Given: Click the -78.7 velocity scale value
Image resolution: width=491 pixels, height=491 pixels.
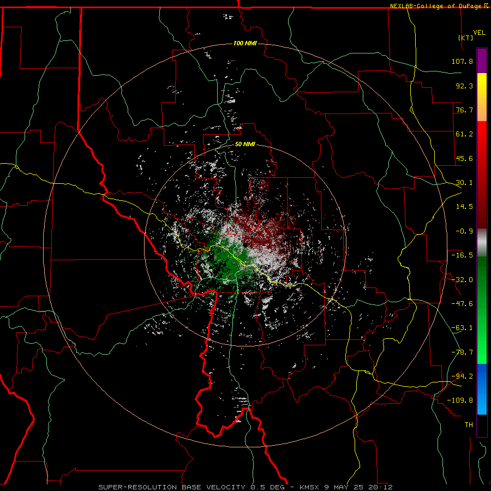Looking at the screenshot, I should point(462,352).
